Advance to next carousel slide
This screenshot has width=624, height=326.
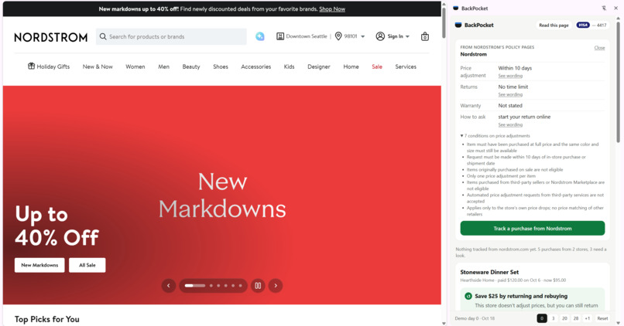pos(276,286)
